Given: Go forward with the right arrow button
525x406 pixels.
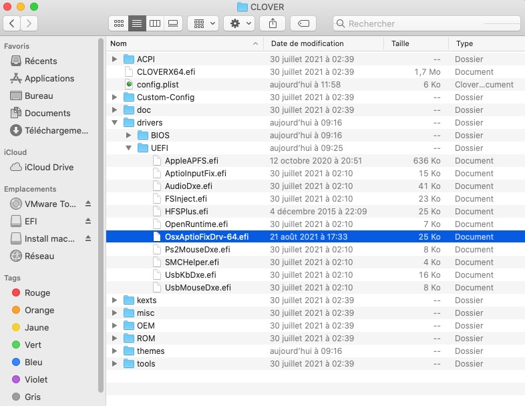Looking at the screenshot, I should coord(29,23).
